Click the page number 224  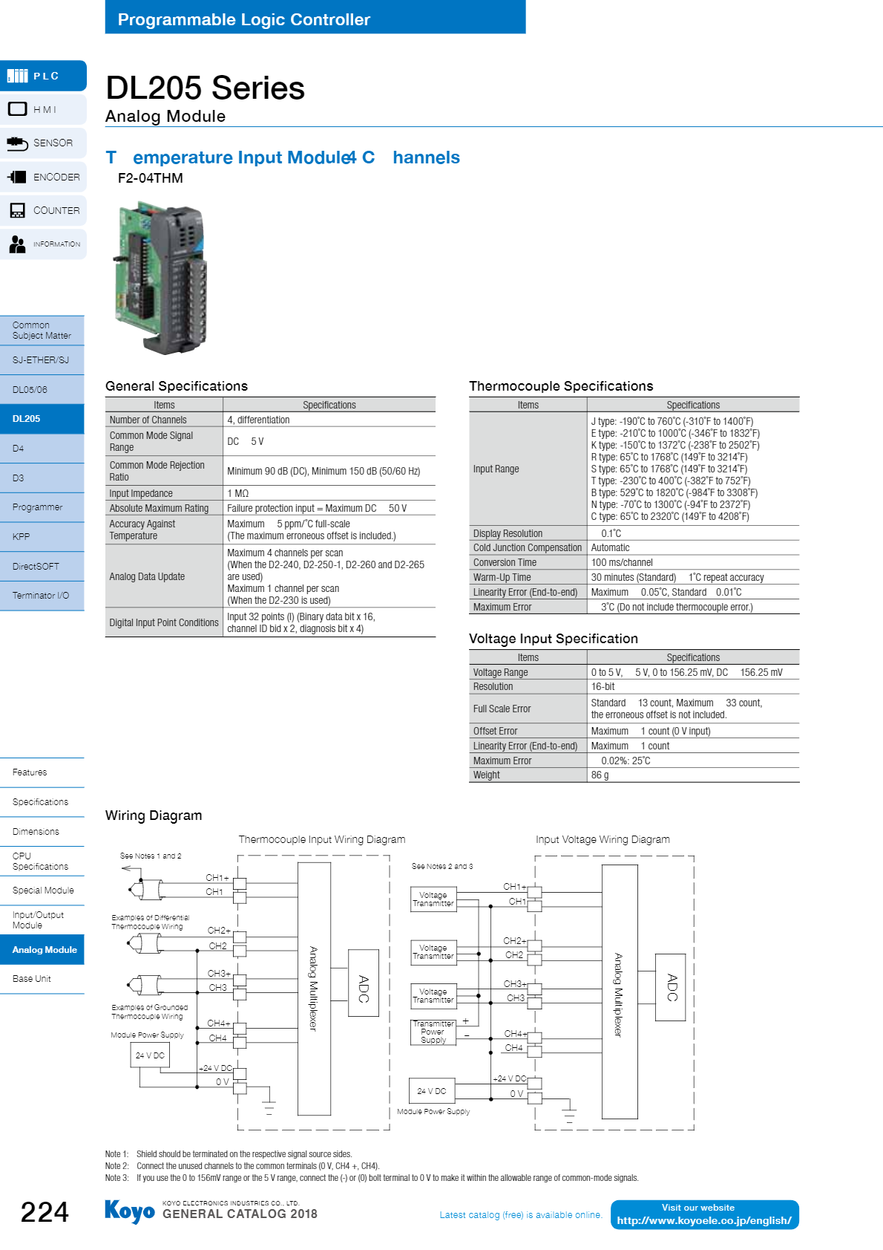coord(45,1212)
